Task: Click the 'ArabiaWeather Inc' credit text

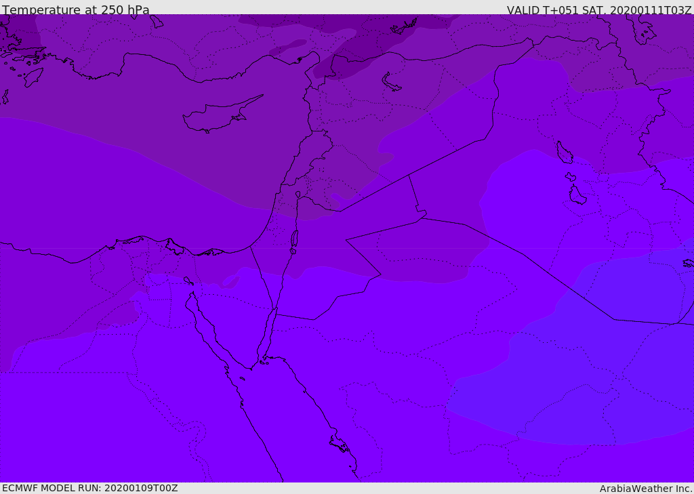Action: click(646, 489)
